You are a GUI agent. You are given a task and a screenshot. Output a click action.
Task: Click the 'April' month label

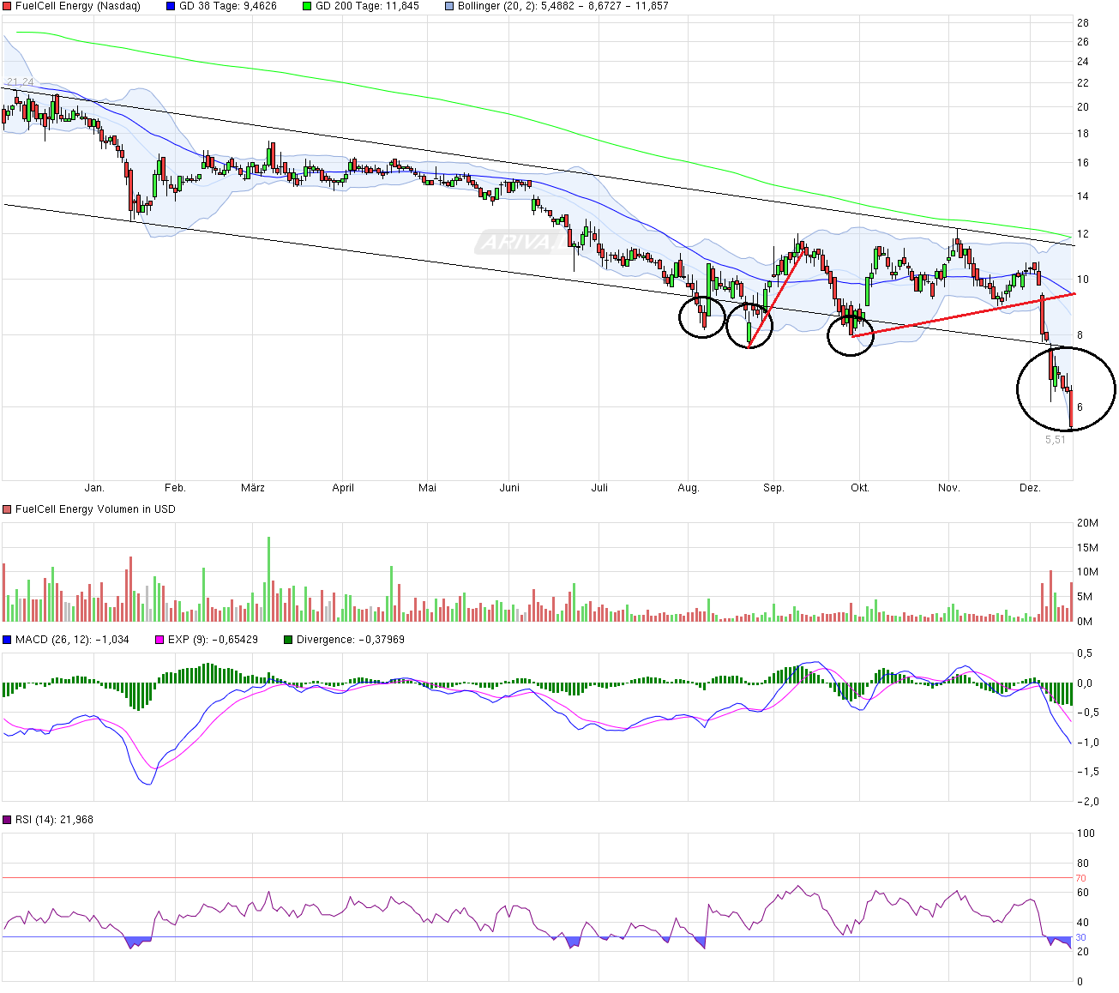click(343, 488)
